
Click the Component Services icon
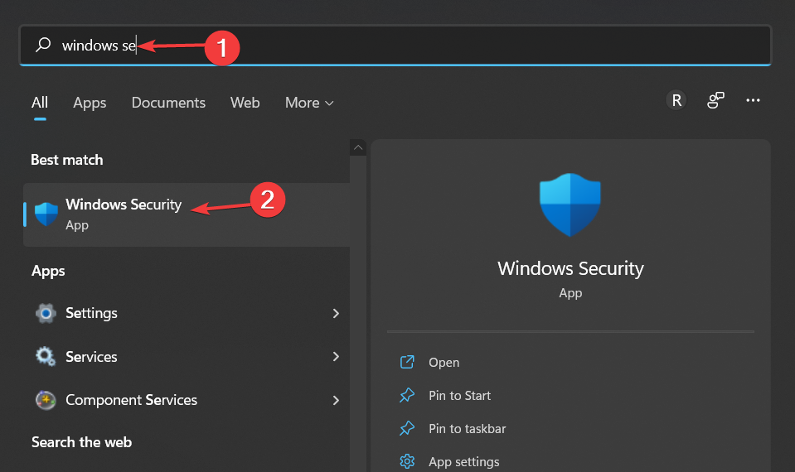click(46, 400)
